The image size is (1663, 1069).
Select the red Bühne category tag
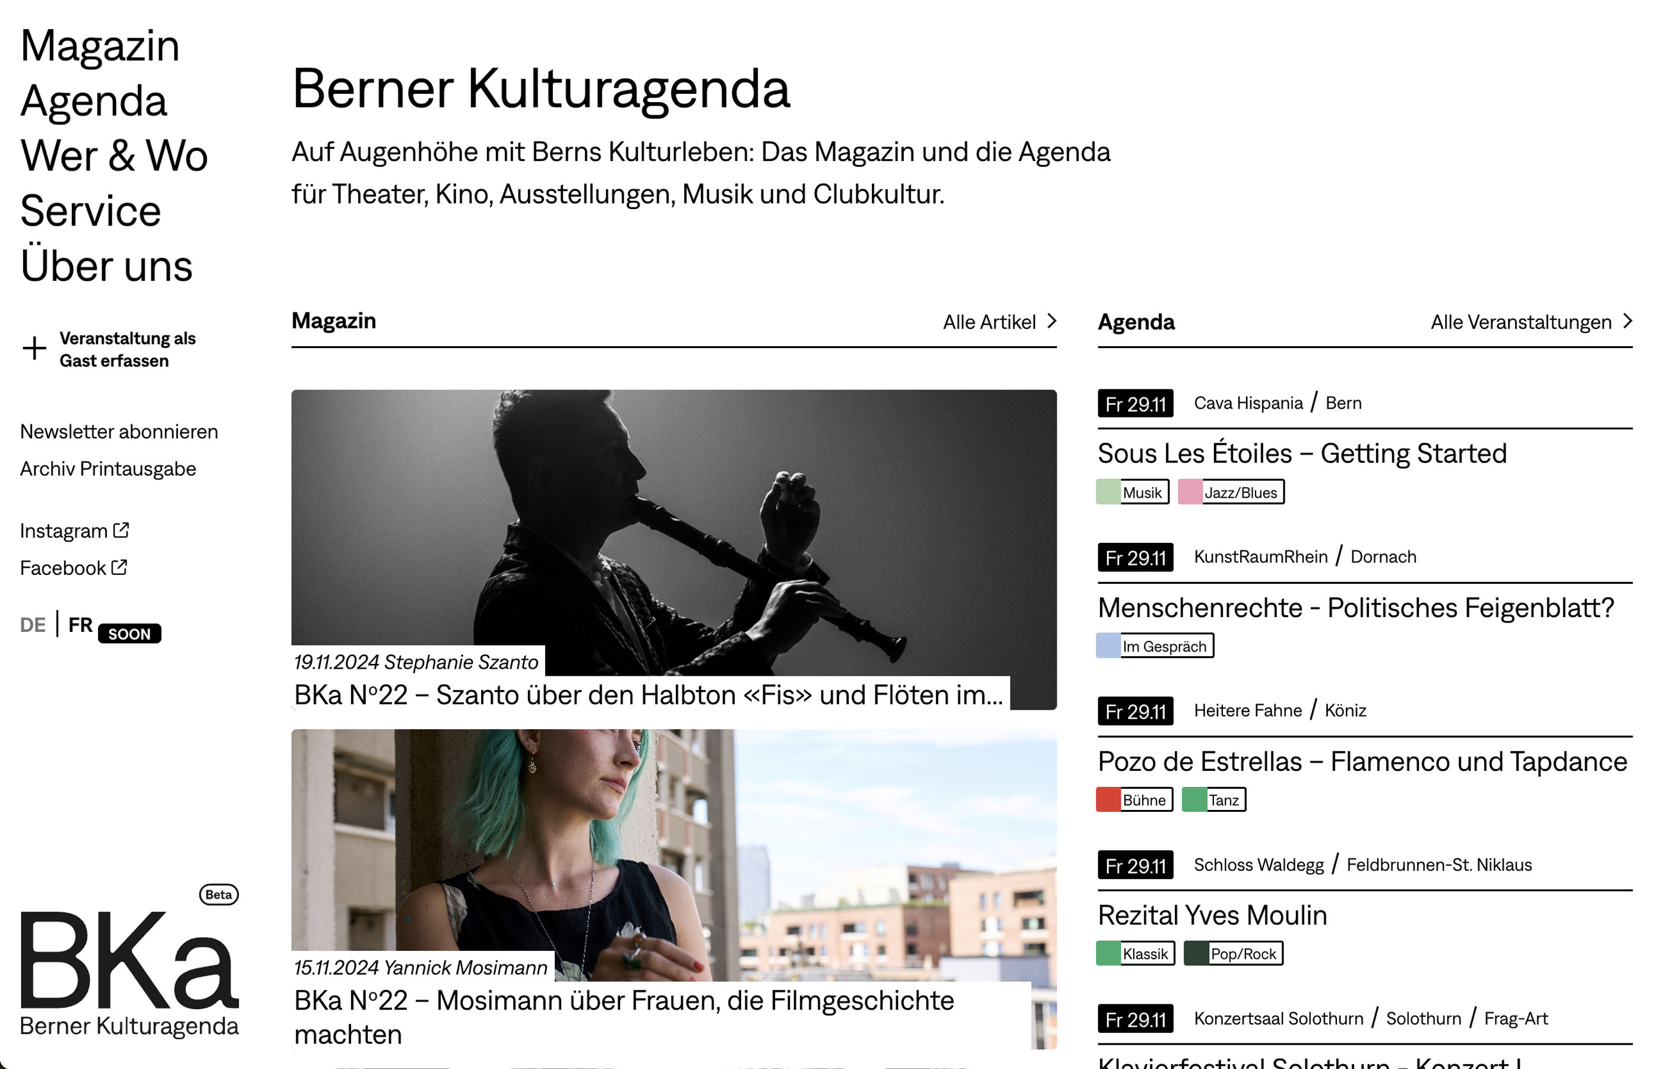[x=1134, y=799]
